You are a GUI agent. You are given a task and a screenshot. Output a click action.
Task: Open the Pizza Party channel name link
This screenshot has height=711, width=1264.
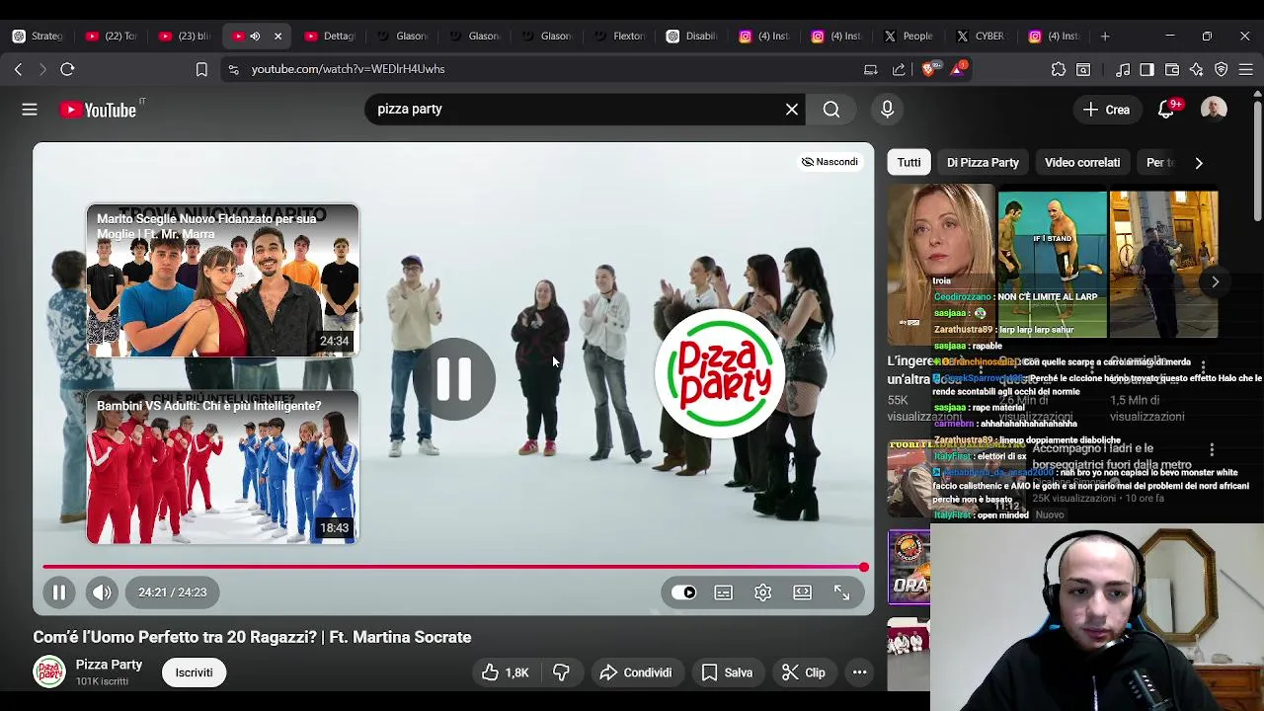[x=109, y=665]
